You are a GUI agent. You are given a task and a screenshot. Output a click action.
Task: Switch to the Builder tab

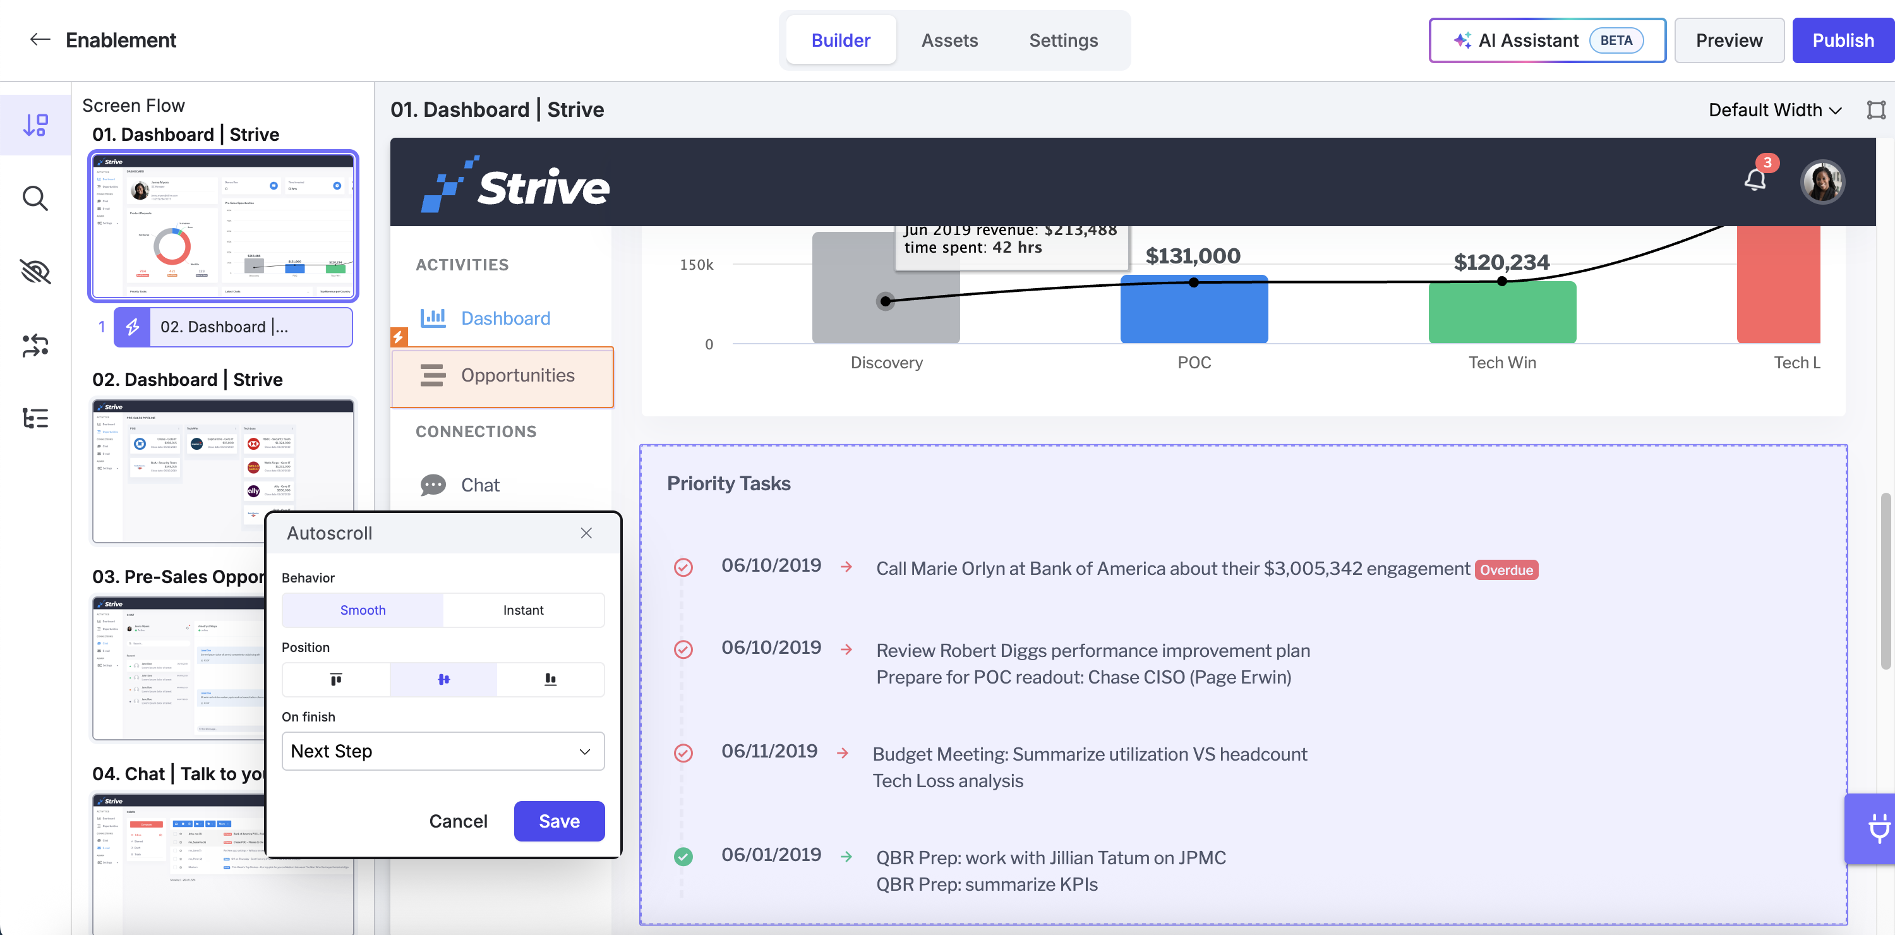click(x=841, y=40)
